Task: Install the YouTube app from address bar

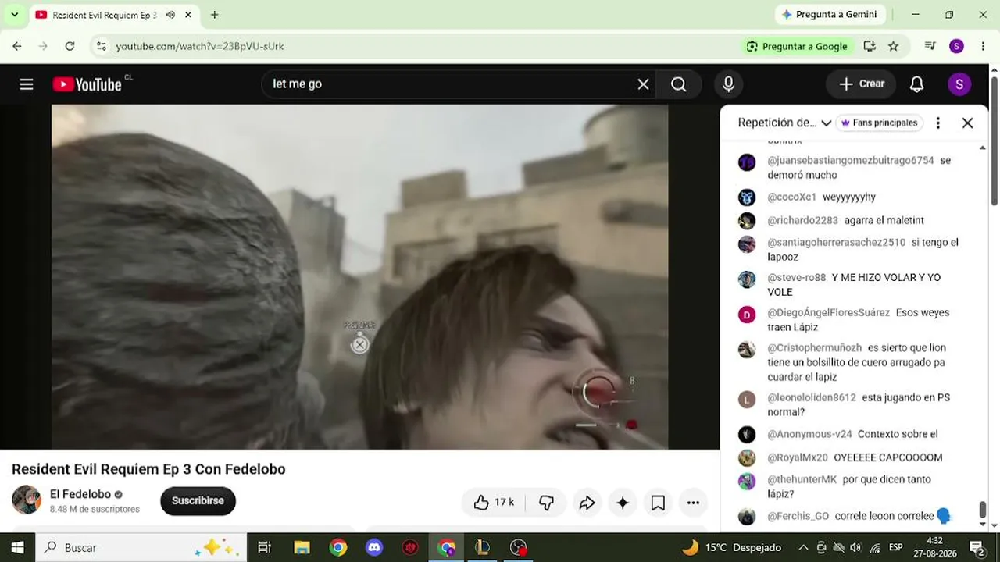Action: 870,46
